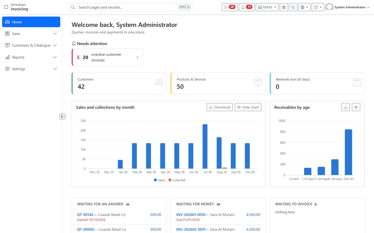Click the search magnifier icon
The image size is (374, 233).
point(73,7)
